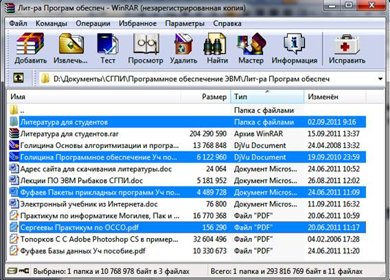390x280 pixels.
Task: Click DjVu icon of Голицина Программное обеспечение
Action: tap(14, 157)
